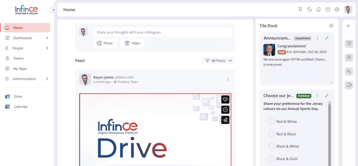The height and width of the screenshot is (166, 358).
Task: Open the help question mark icon
Action: (x=328, y=9)
